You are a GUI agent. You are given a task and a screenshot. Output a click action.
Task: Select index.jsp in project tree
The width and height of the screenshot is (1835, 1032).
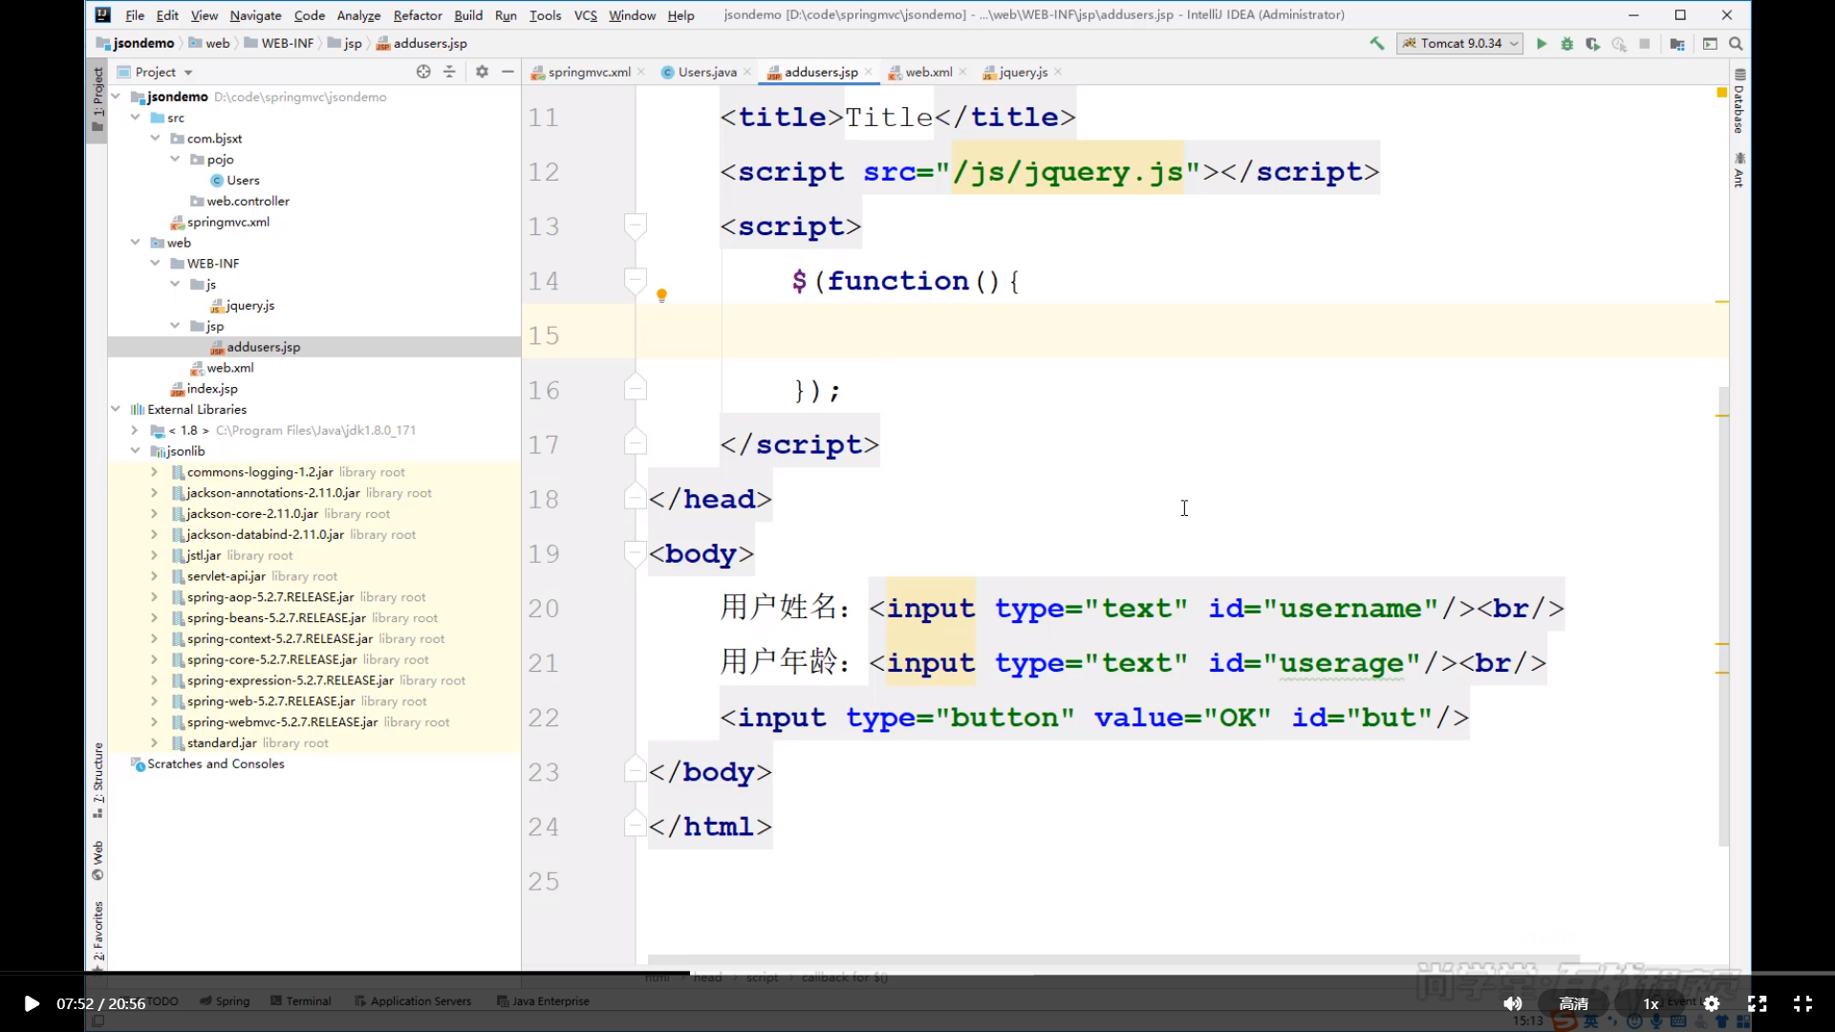click(211, 389)
